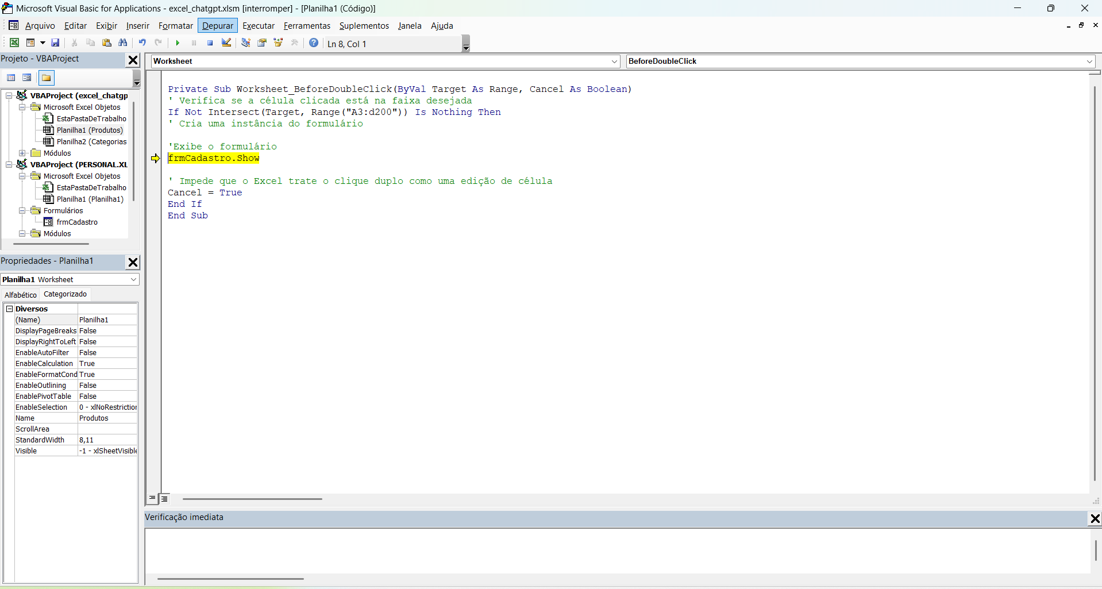Click the View Microsoft Excel icon

(14, 43)
